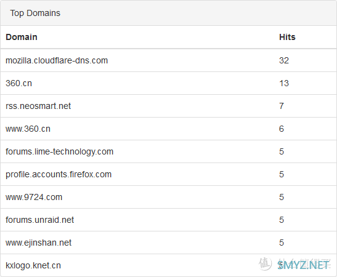Click the www.ejinshan.net domain
The image size is (337, 277).
click(x=38, y=243)
